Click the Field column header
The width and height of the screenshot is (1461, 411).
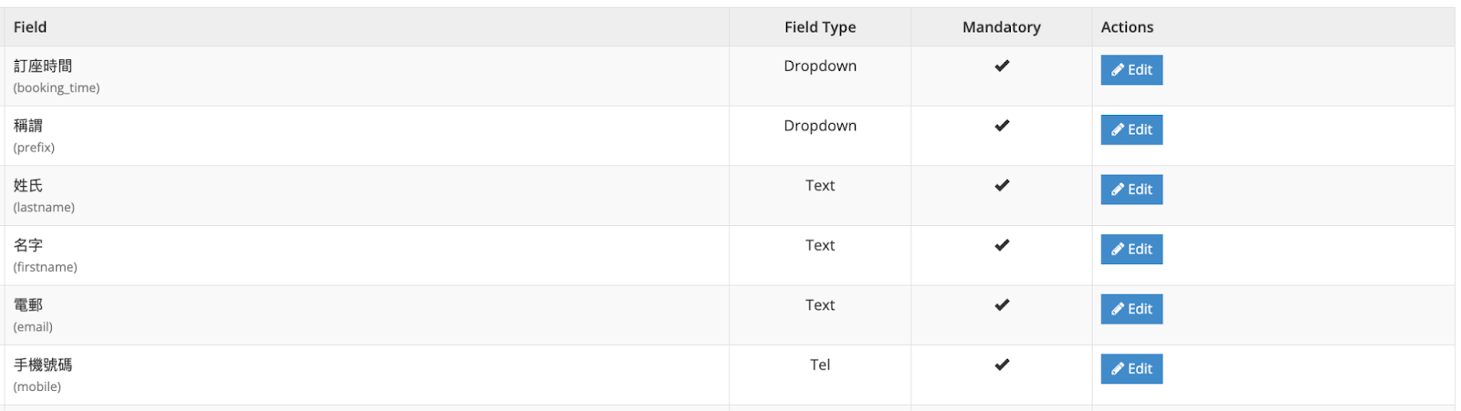coord(30,27)
